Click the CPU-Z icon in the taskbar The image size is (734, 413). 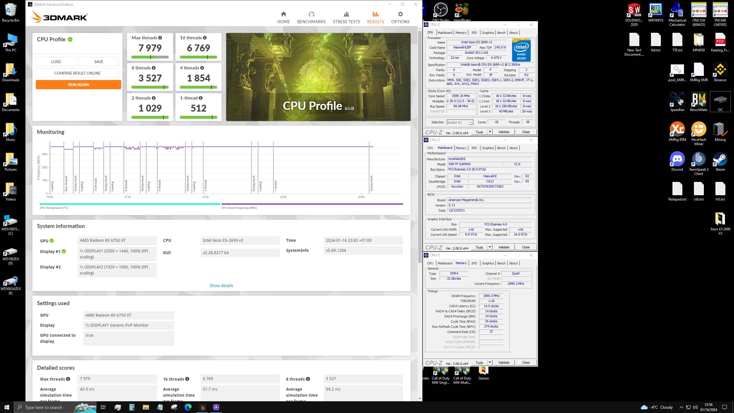[216, 407]
